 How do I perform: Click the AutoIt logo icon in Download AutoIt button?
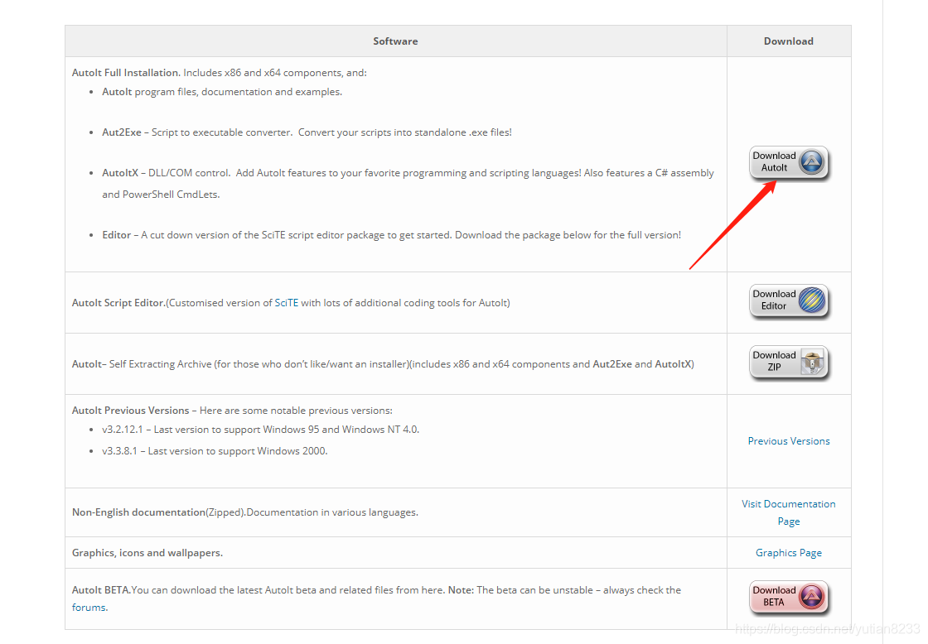coord(811,161)
